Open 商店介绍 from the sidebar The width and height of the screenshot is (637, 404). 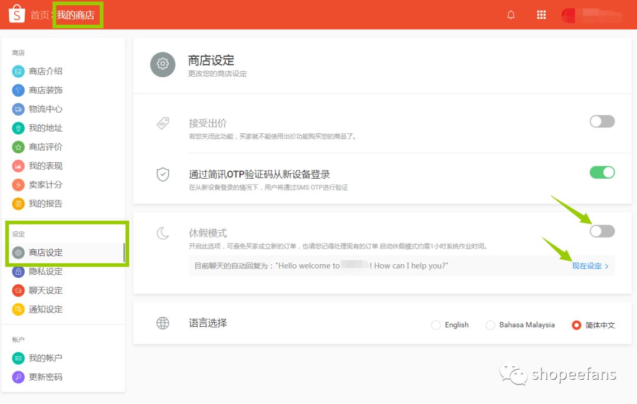click(45, 71)
